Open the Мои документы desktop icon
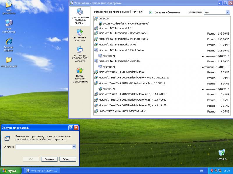 tap(9, 8)
